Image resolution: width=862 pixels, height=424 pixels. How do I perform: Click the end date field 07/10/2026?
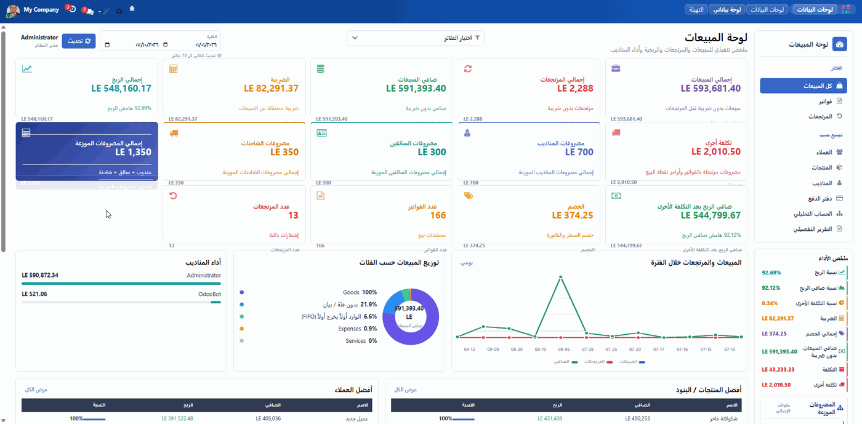tap(132, 45)
